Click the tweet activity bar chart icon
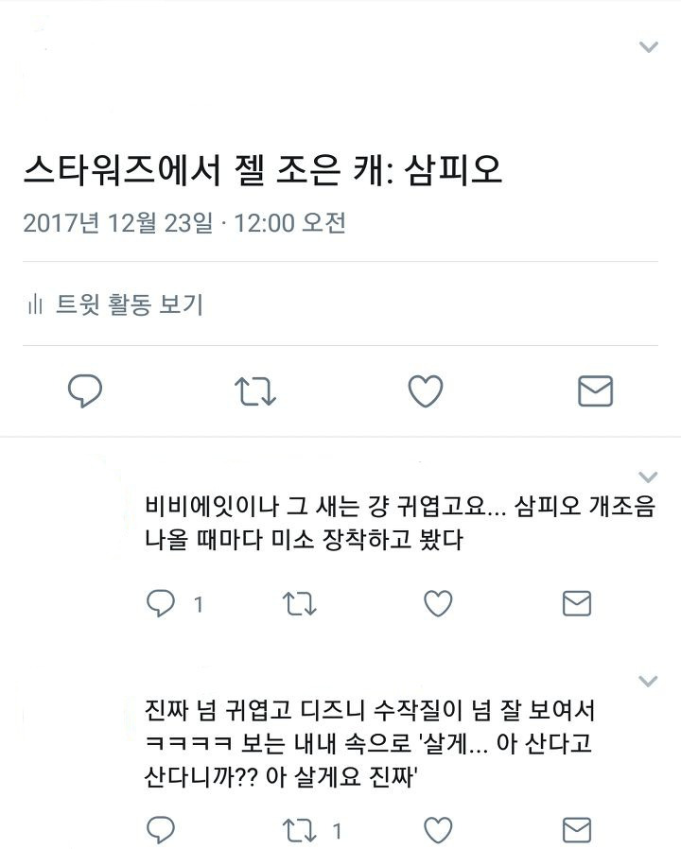Viewport: 681px width, 849px height. point(35,304)
